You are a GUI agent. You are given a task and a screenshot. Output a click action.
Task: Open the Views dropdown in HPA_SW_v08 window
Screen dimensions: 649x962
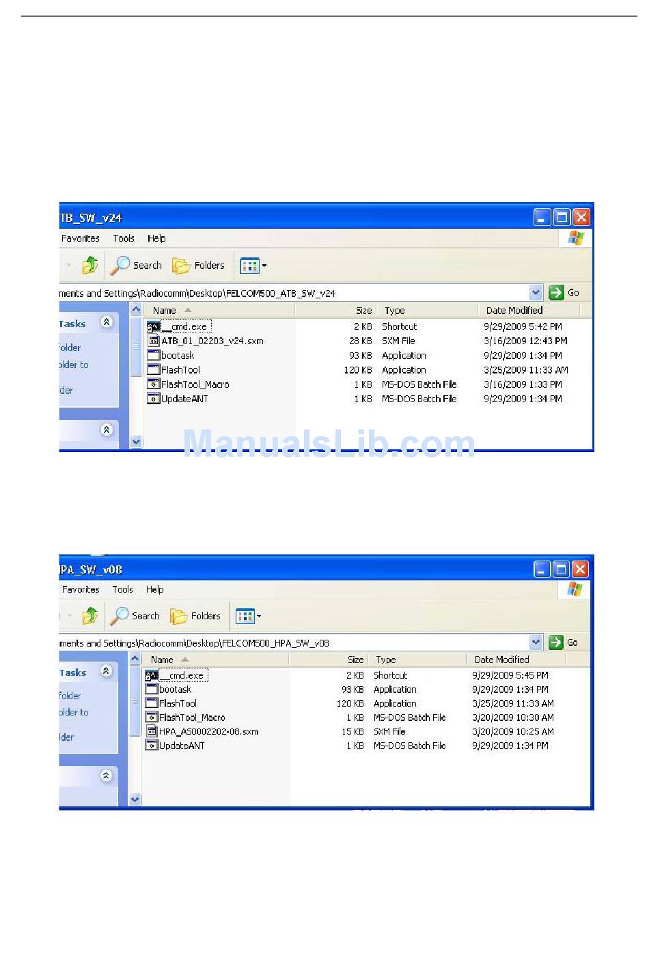coord(248,616)
